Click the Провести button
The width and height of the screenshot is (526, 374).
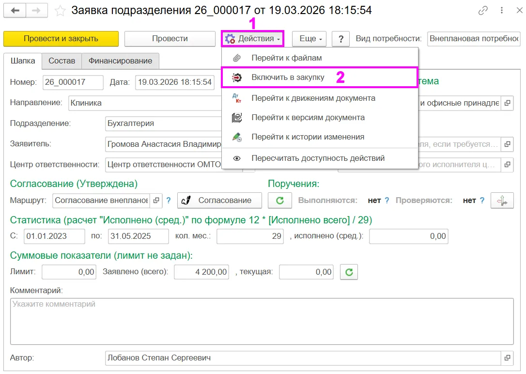[170, 39]
